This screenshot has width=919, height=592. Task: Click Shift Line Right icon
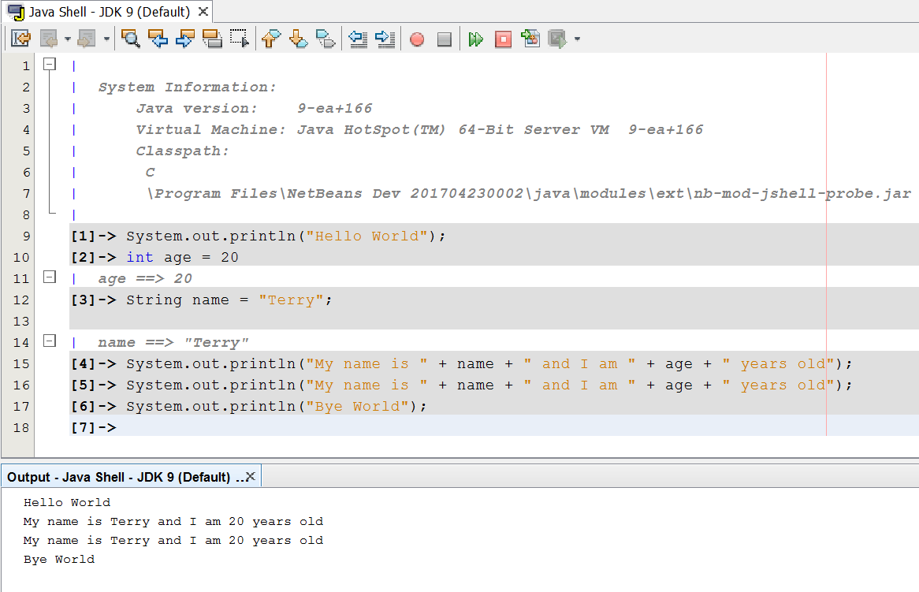coord(385,39)
